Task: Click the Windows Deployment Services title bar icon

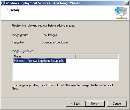Action: pyautogui.click(x=3, y=3)
